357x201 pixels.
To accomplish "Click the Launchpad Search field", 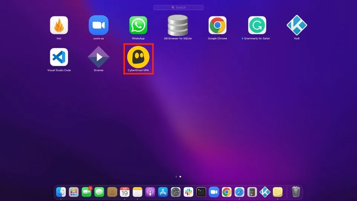I will tap(178, 7).
